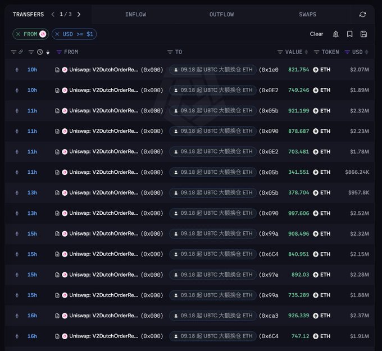Click contract icon in 378.704 ETH row
Image resolution: width=382 pixels, height=351 pixels.
click(57, 193)
